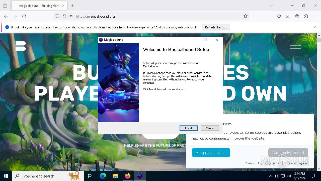
Task: Bookmark this page with the star
Action: 246,16
